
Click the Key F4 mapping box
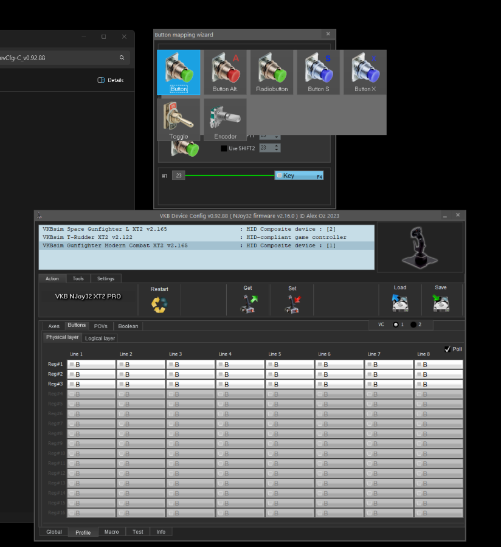tap(299, 176)
